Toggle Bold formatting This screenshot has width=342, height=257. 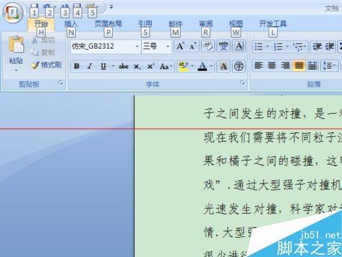tap(77, 66)
